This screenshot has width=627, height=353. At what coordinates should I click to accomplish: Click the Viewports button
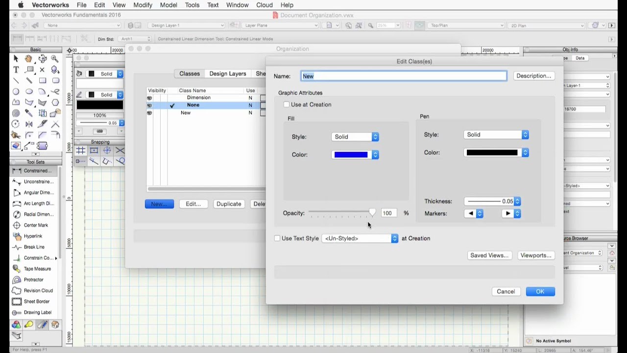coord(535,255)
